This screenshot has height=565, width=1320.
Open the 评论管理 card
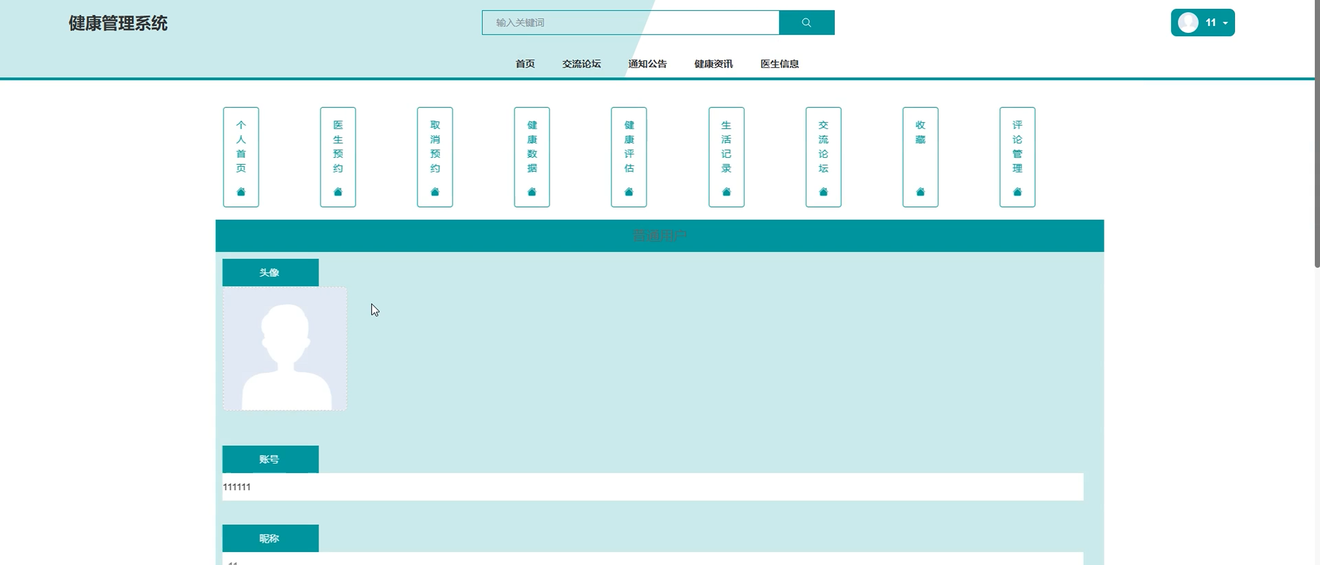[x=1017, y=157]
